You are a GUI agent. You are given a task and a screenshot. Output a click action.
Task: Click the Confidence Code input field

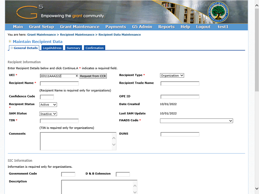[47, 97]
